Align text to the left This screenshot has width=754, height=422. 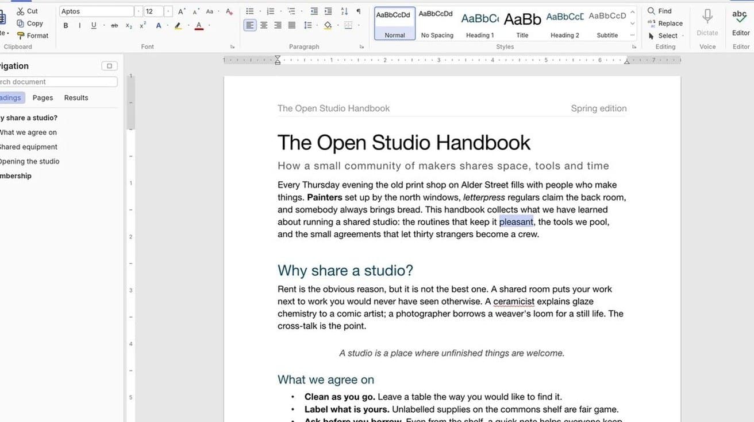(250, 25)
